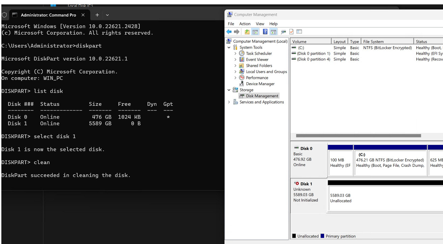443x244 pixels.
Task: Click the Performance gauge icon in the tree
Action: pos(242,78)
